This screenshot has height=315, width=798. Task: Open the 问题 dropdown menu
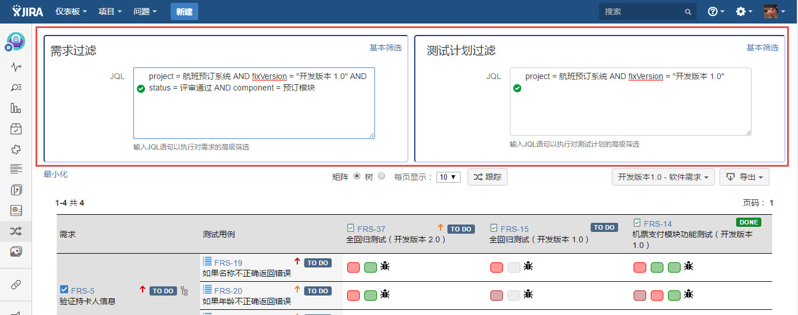pyautogui.click(x=145, y=11)
